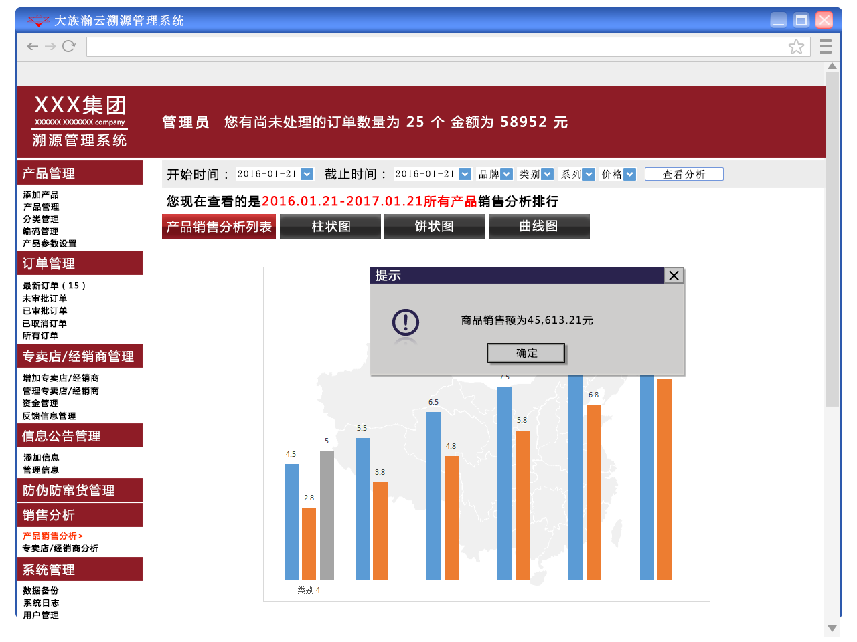This screenshot has width=857, height=642.
Task: Close the 提示 dialog with X
Action: 674,276
